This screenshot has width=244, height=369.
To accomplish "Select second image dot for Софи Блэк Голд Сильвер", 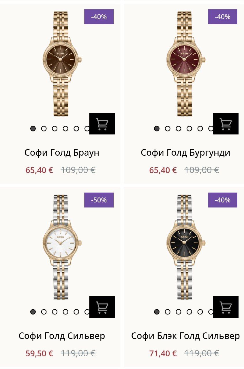I will pyautogui.click(x=168, y=312).
